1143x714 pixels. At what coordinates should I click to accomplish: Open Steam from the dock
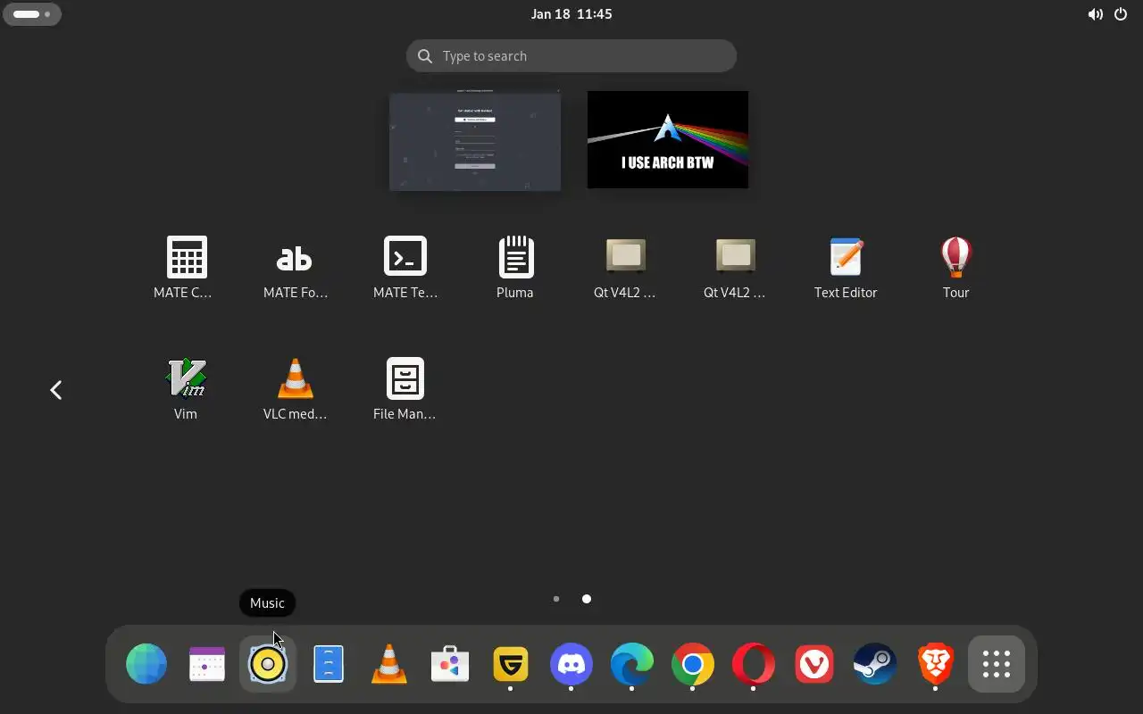[875, 664]
